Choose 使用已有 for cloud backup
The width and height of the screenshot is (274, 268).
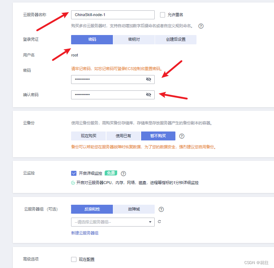pos(123,136)
